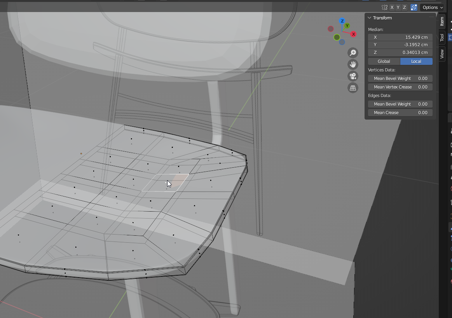Adjust Edges Mean Bevel Weight slider
Screen dimensions: 452x318
(400, 104)
